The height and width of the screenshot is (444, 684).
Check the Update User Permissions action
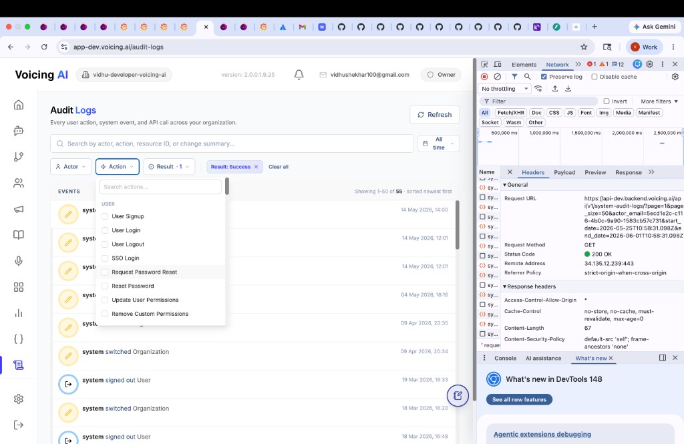tap(105, 300)
